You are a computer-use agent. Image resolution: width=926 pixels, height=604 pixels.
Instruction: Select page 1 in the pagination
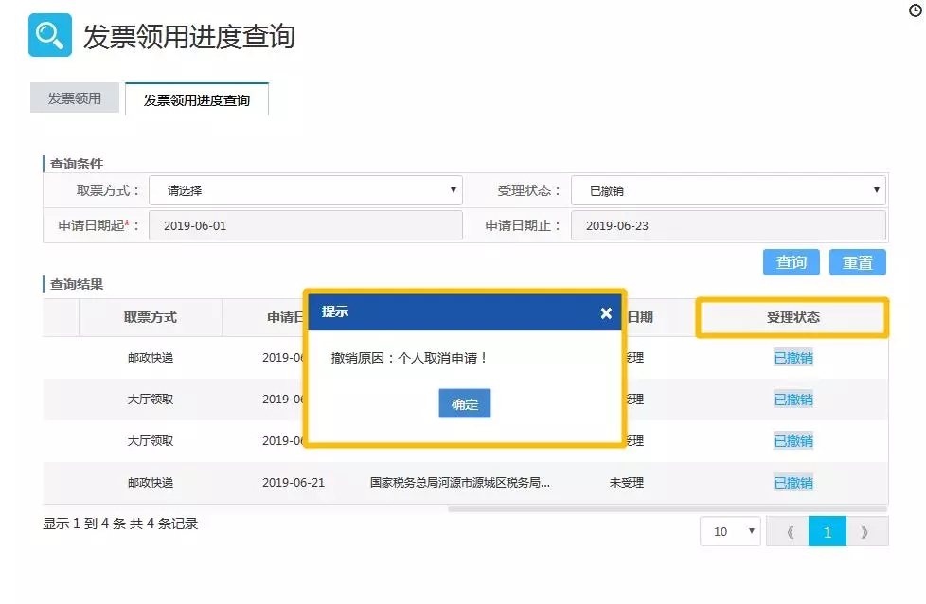pos(828,531)
